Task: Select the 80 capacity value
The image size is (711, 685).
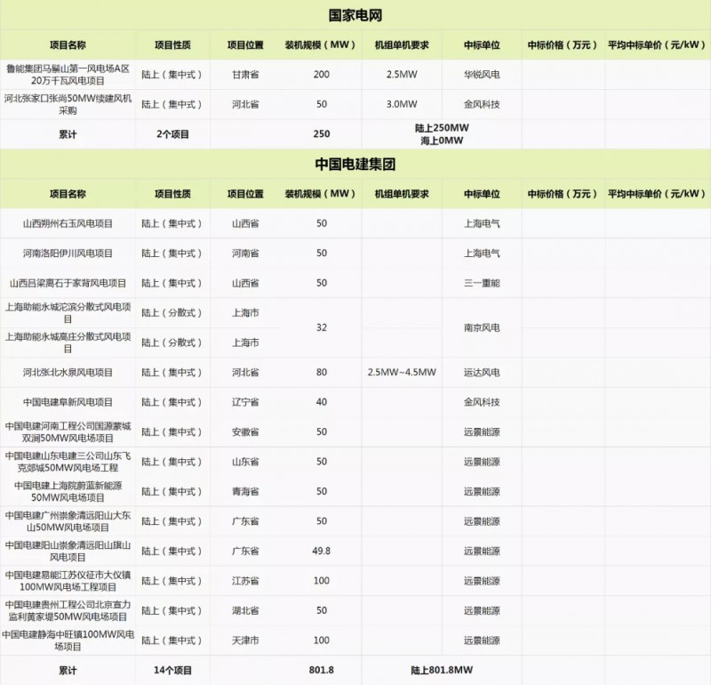Action: click(x=321, y=372)
